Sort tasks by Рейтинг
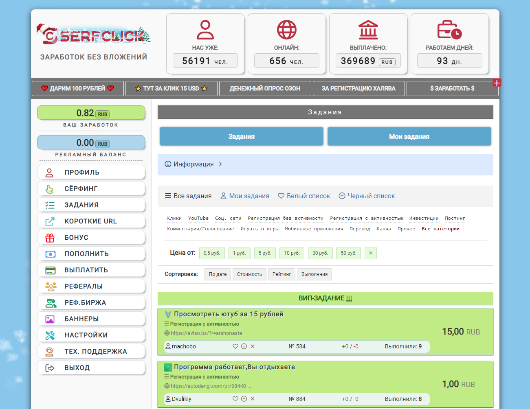This screenshot has height=409, width=530. 282,274
